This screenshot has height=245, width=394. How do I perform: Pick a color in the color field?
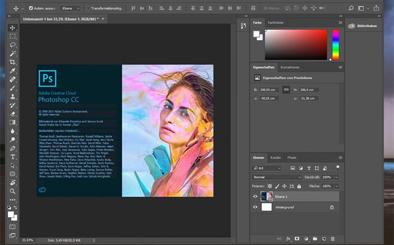tap(296, 44)
